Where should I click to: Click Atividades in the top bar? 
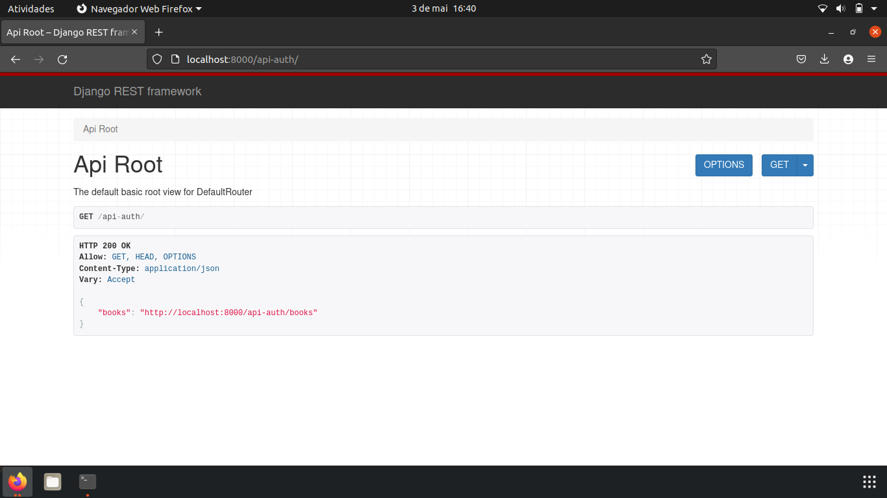click(x=31, y=8)
